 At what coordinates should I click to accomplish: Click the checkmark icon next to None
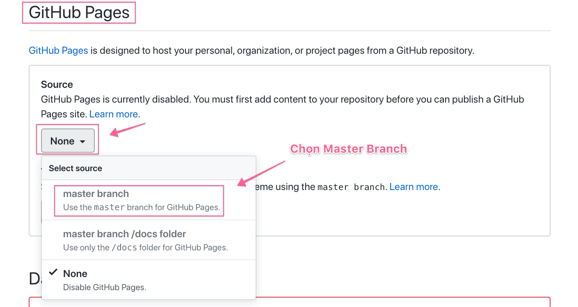point(53,272)
